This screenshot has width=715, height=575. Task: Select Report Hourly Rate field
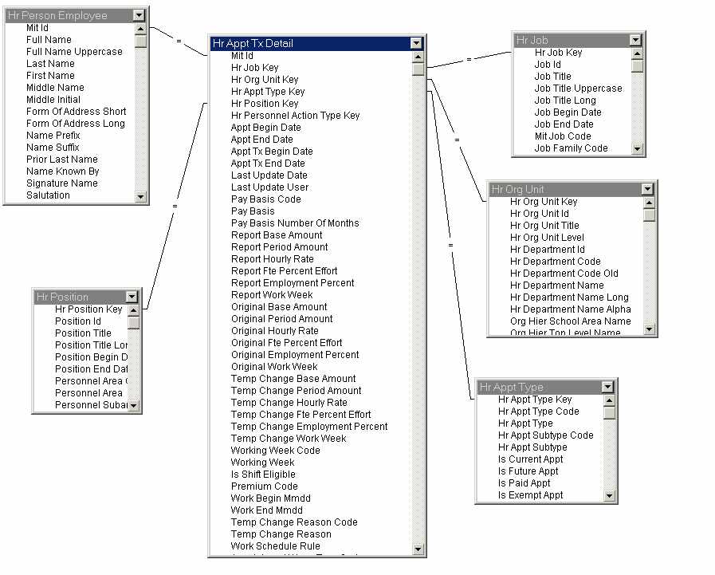[273, 258]
